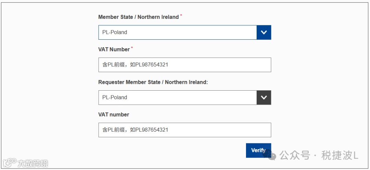Screen dimensions: 370x170
Task: Click the red asterisk beside VAT Number label
Action: (x=132, y=48)
